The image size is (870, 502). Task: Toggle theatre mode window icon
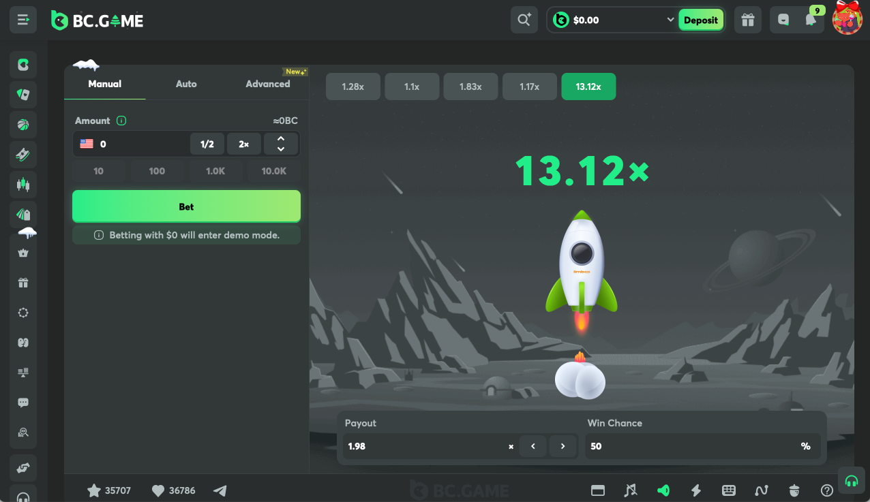(x=598, y=490)
